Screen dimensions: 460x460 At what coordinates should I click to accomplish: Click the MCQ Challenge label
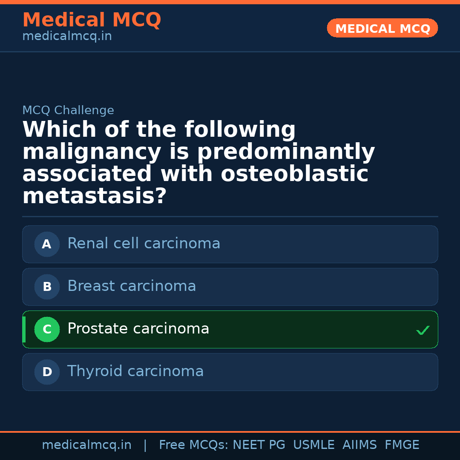tap(68, 111)
